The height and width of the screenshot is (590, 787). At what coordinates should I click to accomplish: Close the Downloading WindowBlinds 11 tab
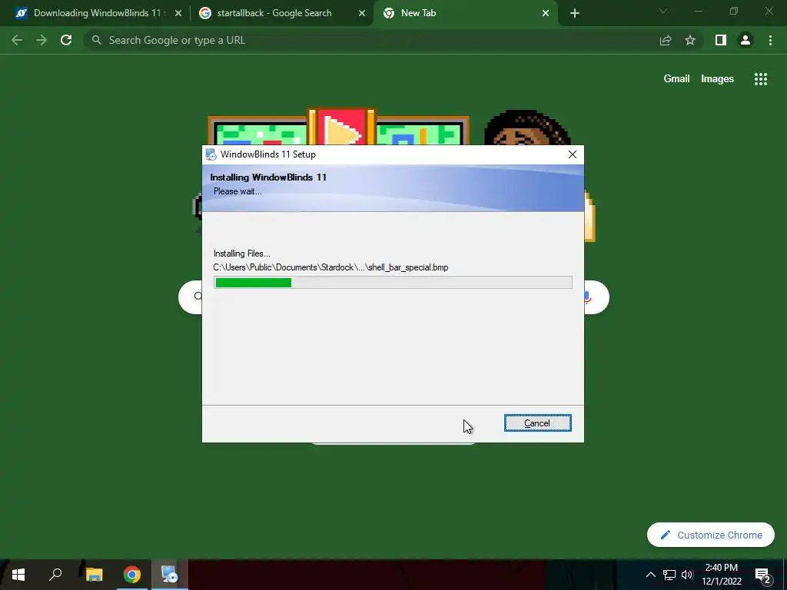[x=178, y=14]
